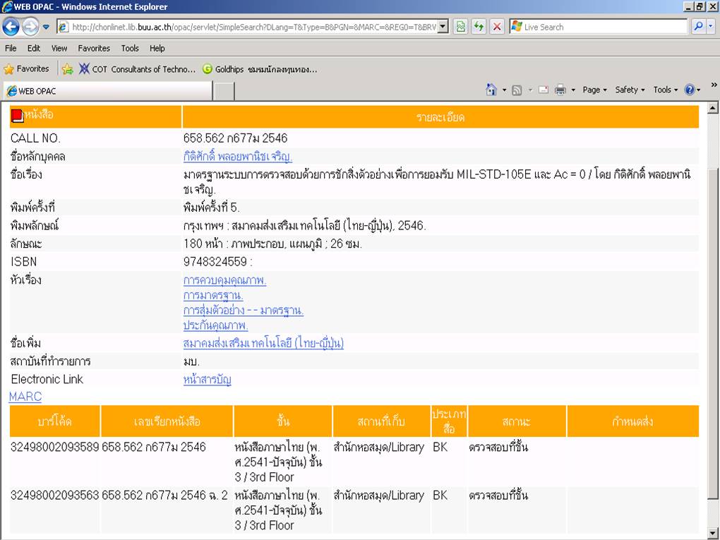Click barcode 32498002093563
Image resolution: width=720 pixels, height=540 pixels.
[x=54, y=495]
